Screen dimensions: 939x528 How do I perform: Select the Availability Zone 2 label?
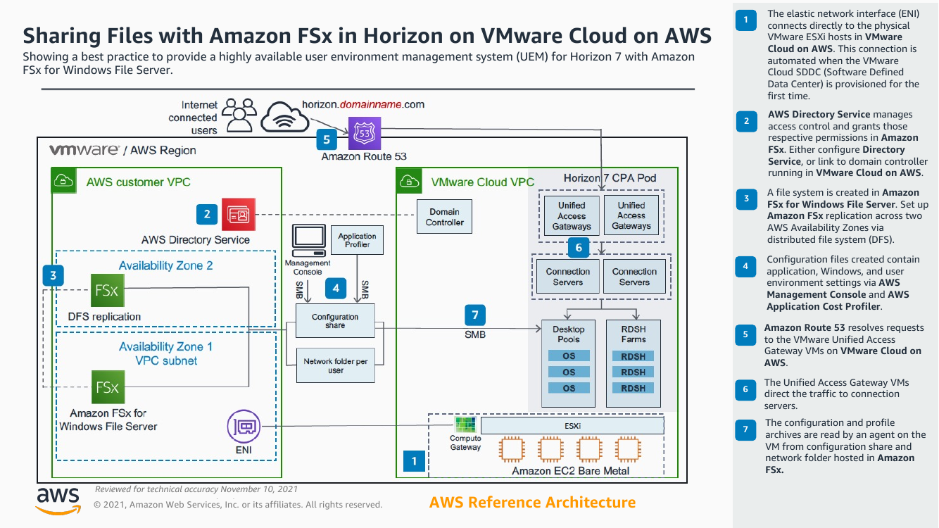[166, 265]
